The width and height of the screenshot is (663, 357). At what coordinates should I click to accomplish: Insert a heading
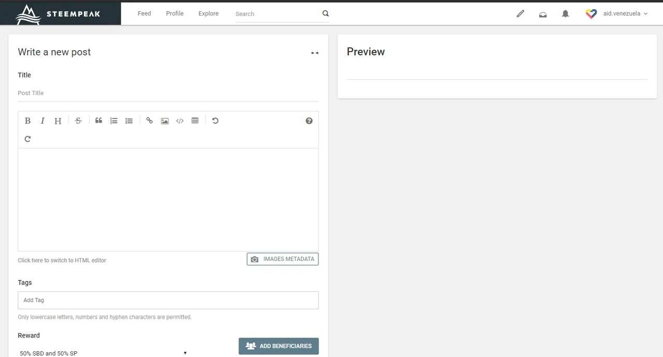(58, 121)
